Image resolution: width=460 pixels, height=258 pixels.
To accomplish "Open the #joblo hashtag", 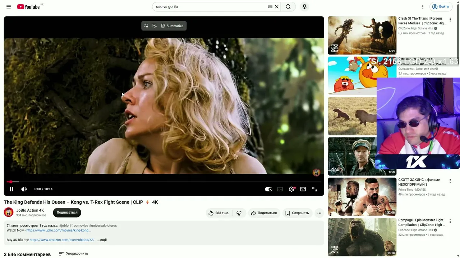I will (x=64, y=226).
